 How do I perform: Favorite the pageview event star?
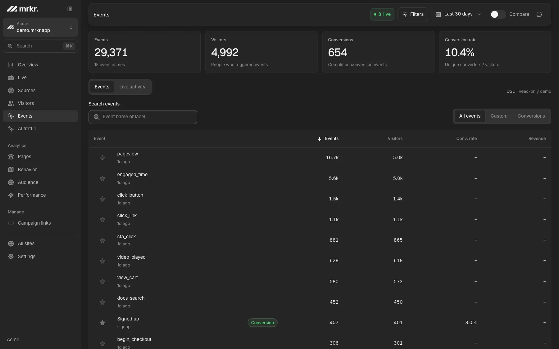[102, 158]
